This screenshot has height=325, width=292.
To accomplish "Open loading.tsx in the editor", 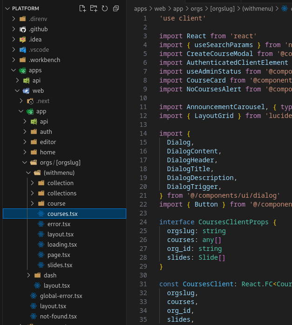I will 62,244.
